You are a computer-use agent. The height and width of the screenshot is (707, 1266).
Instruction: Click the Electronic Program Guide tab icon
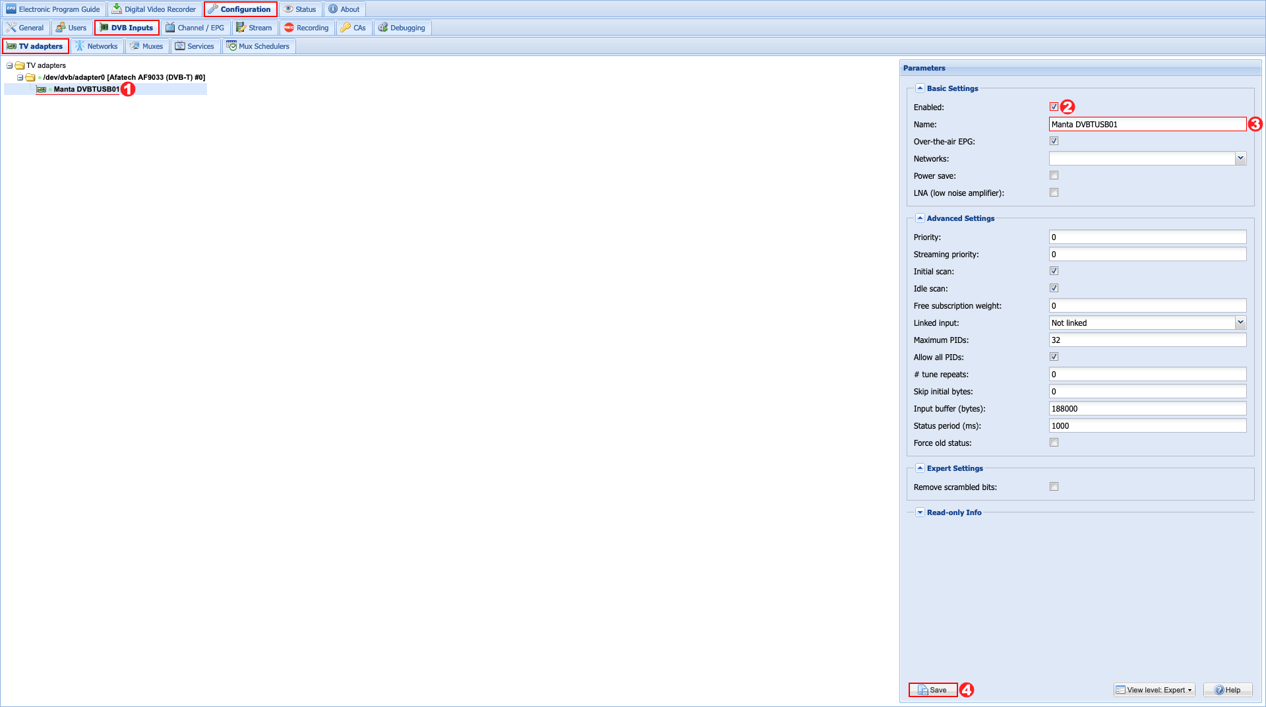click(x=11, y=9)
